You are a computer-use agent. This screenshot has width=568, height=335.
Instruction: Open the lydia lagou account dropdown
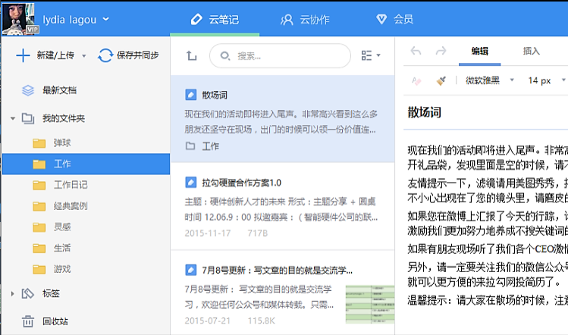point(76,19)
